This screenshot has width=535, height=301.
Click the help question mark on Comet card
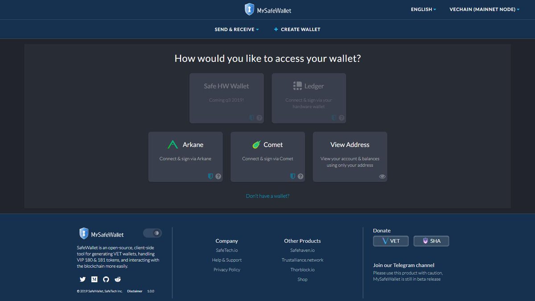(300, 176)
